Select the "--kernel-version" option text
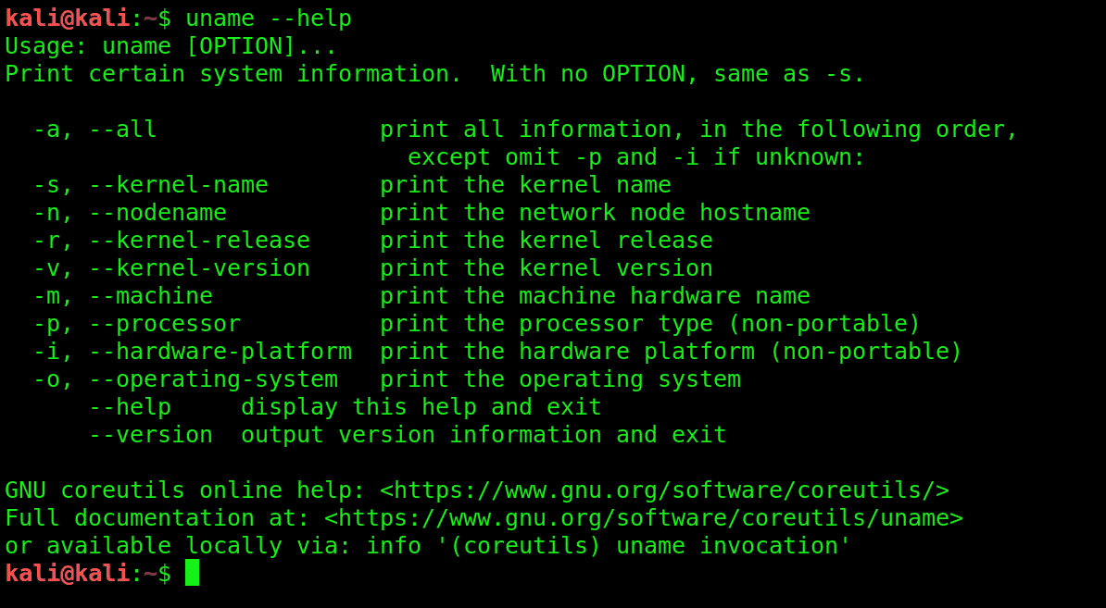Image resolution: width=1106 pixels, height=608 pixels. 199,268
